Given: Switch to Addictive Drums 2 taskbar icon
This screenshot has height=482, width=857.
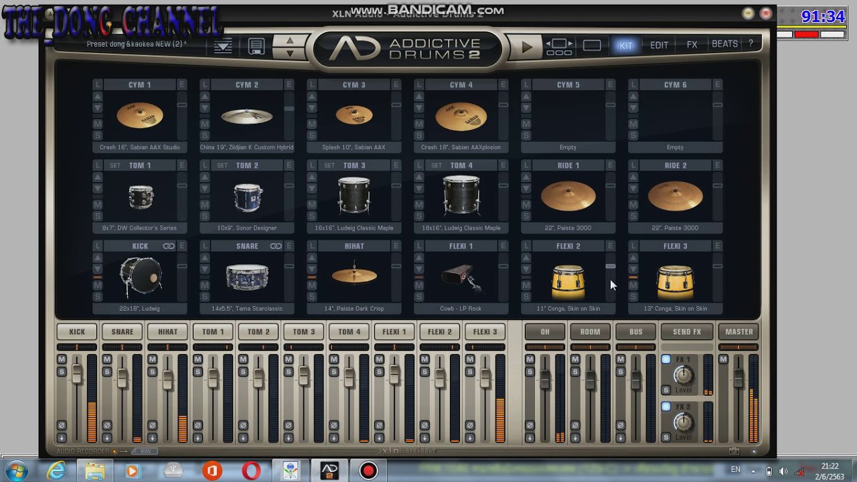Looking at the screenshot, I should [x=329, y=471].
